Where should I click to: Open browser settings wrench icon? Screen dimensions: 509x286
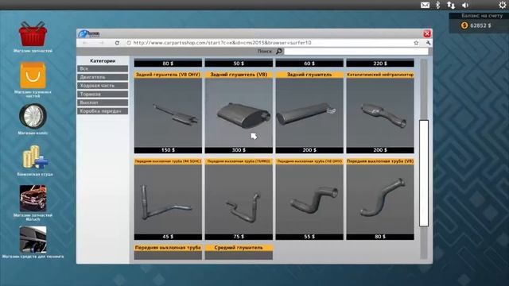click(428, 43)
